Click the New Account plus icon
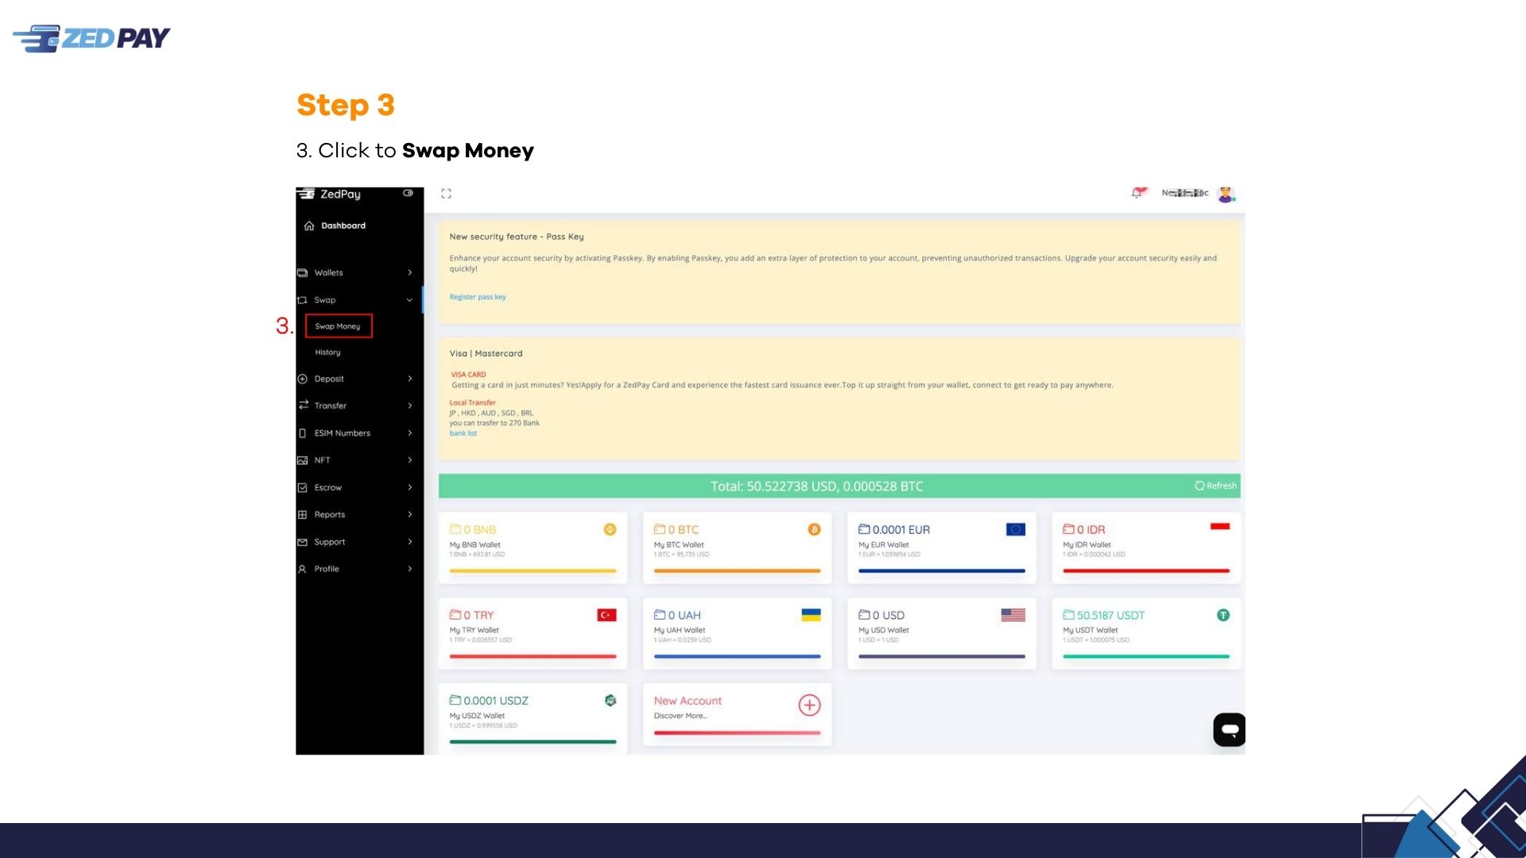 coord(809,705)
